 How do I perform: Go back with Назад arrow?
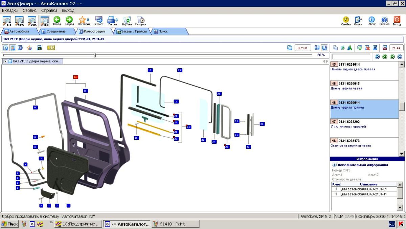pyautogui.click(x=57, y=21)
